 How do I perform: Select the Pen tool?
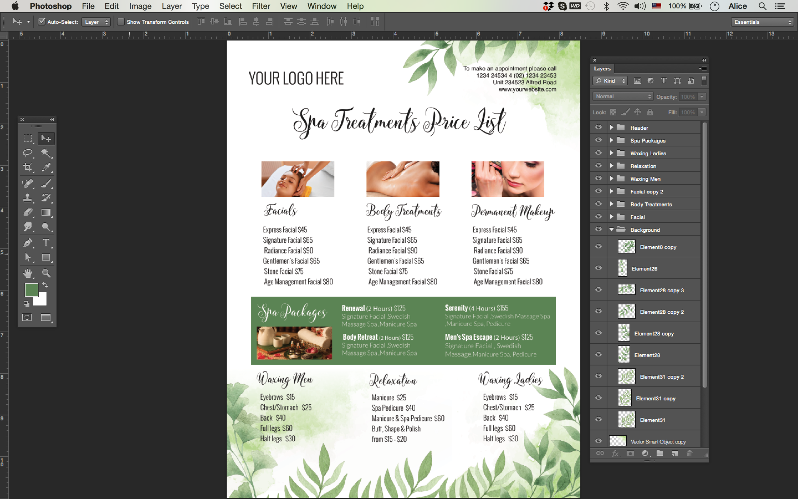click(x=28, y=243)
